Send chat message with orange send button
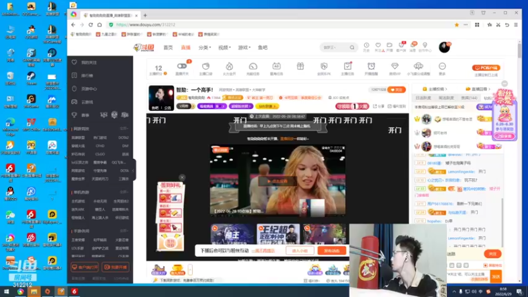This screenshot has height=297, width=528. [496, 277]
